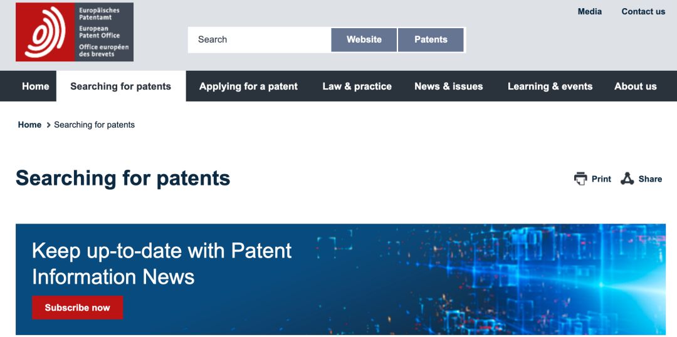Viewport: 677px width, 337px height.
Task: Open Learning & events menu
Action: 550,86
